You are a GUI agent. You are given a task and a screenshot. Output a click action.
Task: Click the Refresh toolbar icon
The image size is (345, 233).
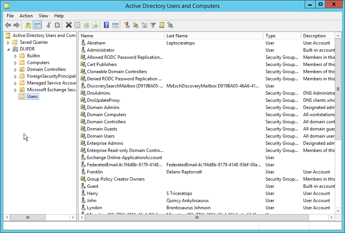coord(86,25)
